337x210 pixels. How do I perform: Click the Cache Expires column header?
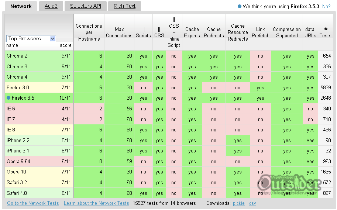click(192, 32)
